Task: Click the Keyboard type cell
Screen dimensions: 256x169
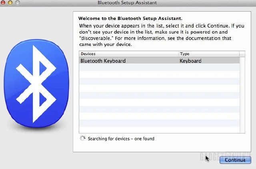Action: pyautogui.click(x=190, y=61)
